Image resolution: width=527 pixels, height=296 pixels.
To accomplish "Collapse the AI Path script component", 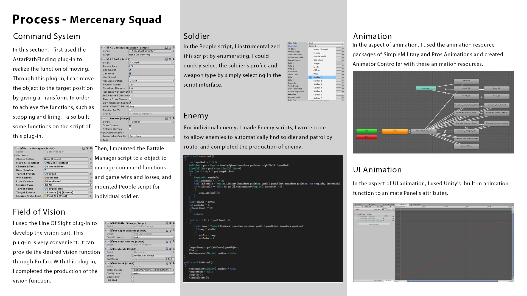I will [102, 59].
